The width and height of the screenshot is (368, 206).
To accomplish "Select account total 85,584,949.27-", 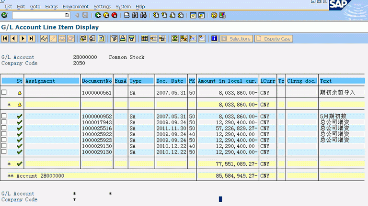I will (x=228, y=176).
